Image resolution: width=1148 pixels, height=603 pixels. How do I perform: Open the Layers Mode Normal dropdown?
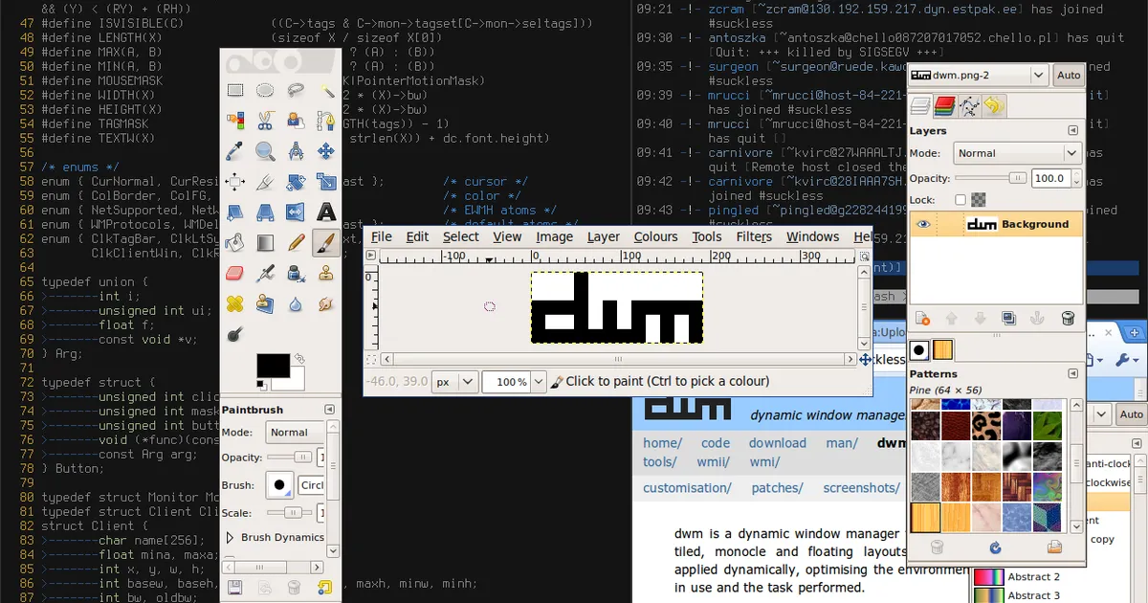1017,153
